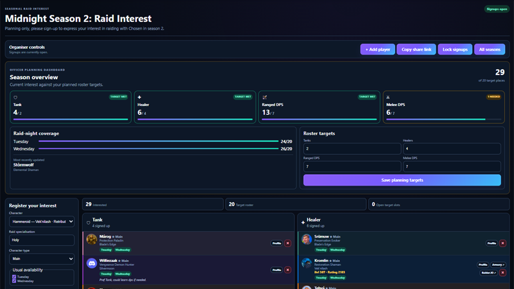Click the TARGET MET badge on Tank card
514x289 pixels.
click(x=118, y=97)
